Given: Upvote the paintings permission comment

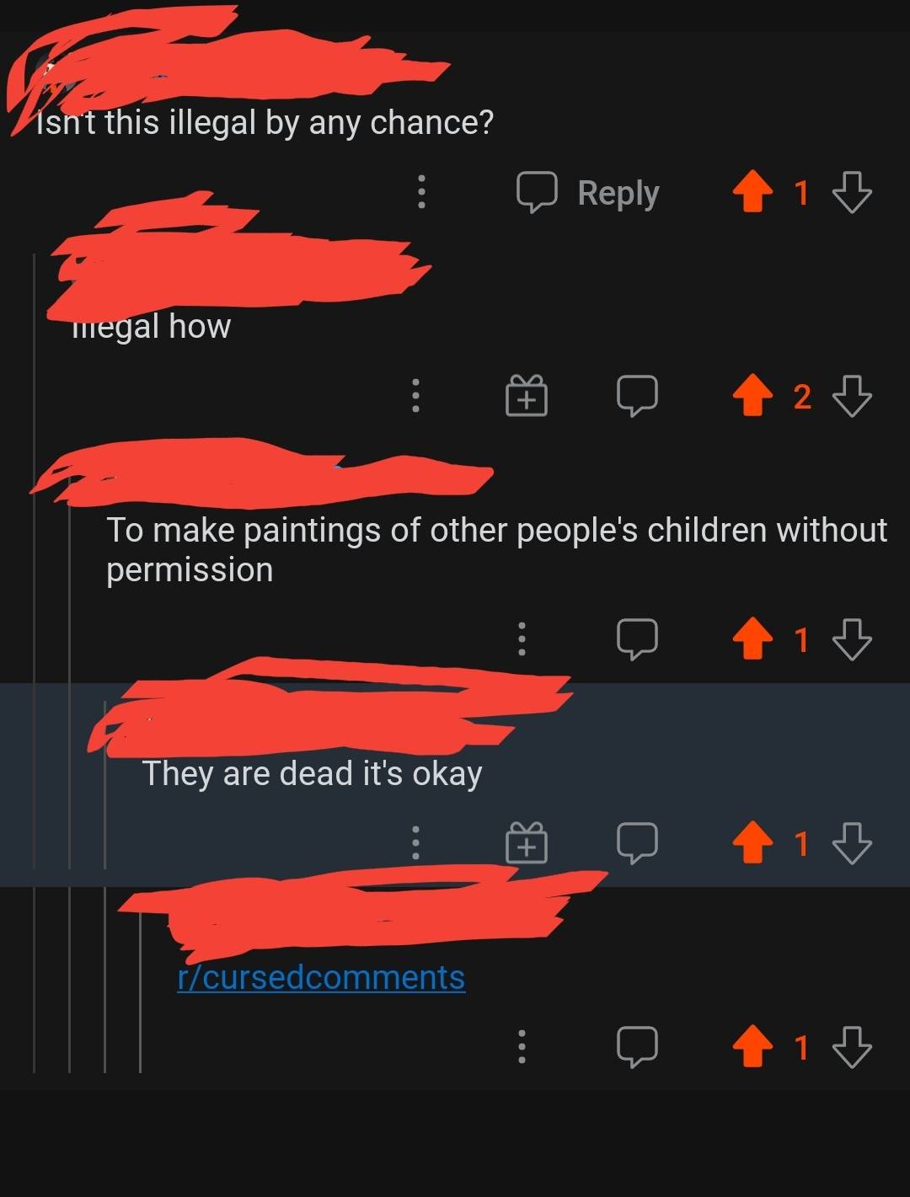Looking at the screenshot, I should coord(752,639).
